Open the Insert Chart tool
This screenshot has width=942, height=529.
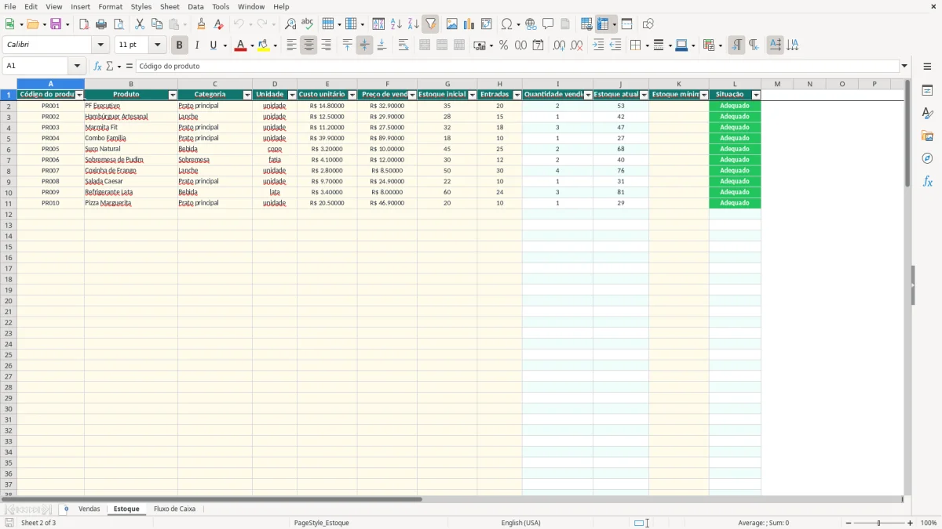pos(469,24)
